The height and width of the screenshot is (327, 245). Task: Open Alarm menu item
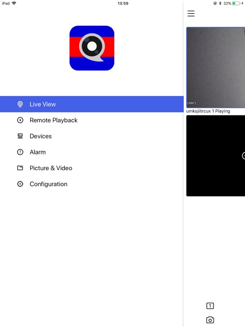[92, 152]
